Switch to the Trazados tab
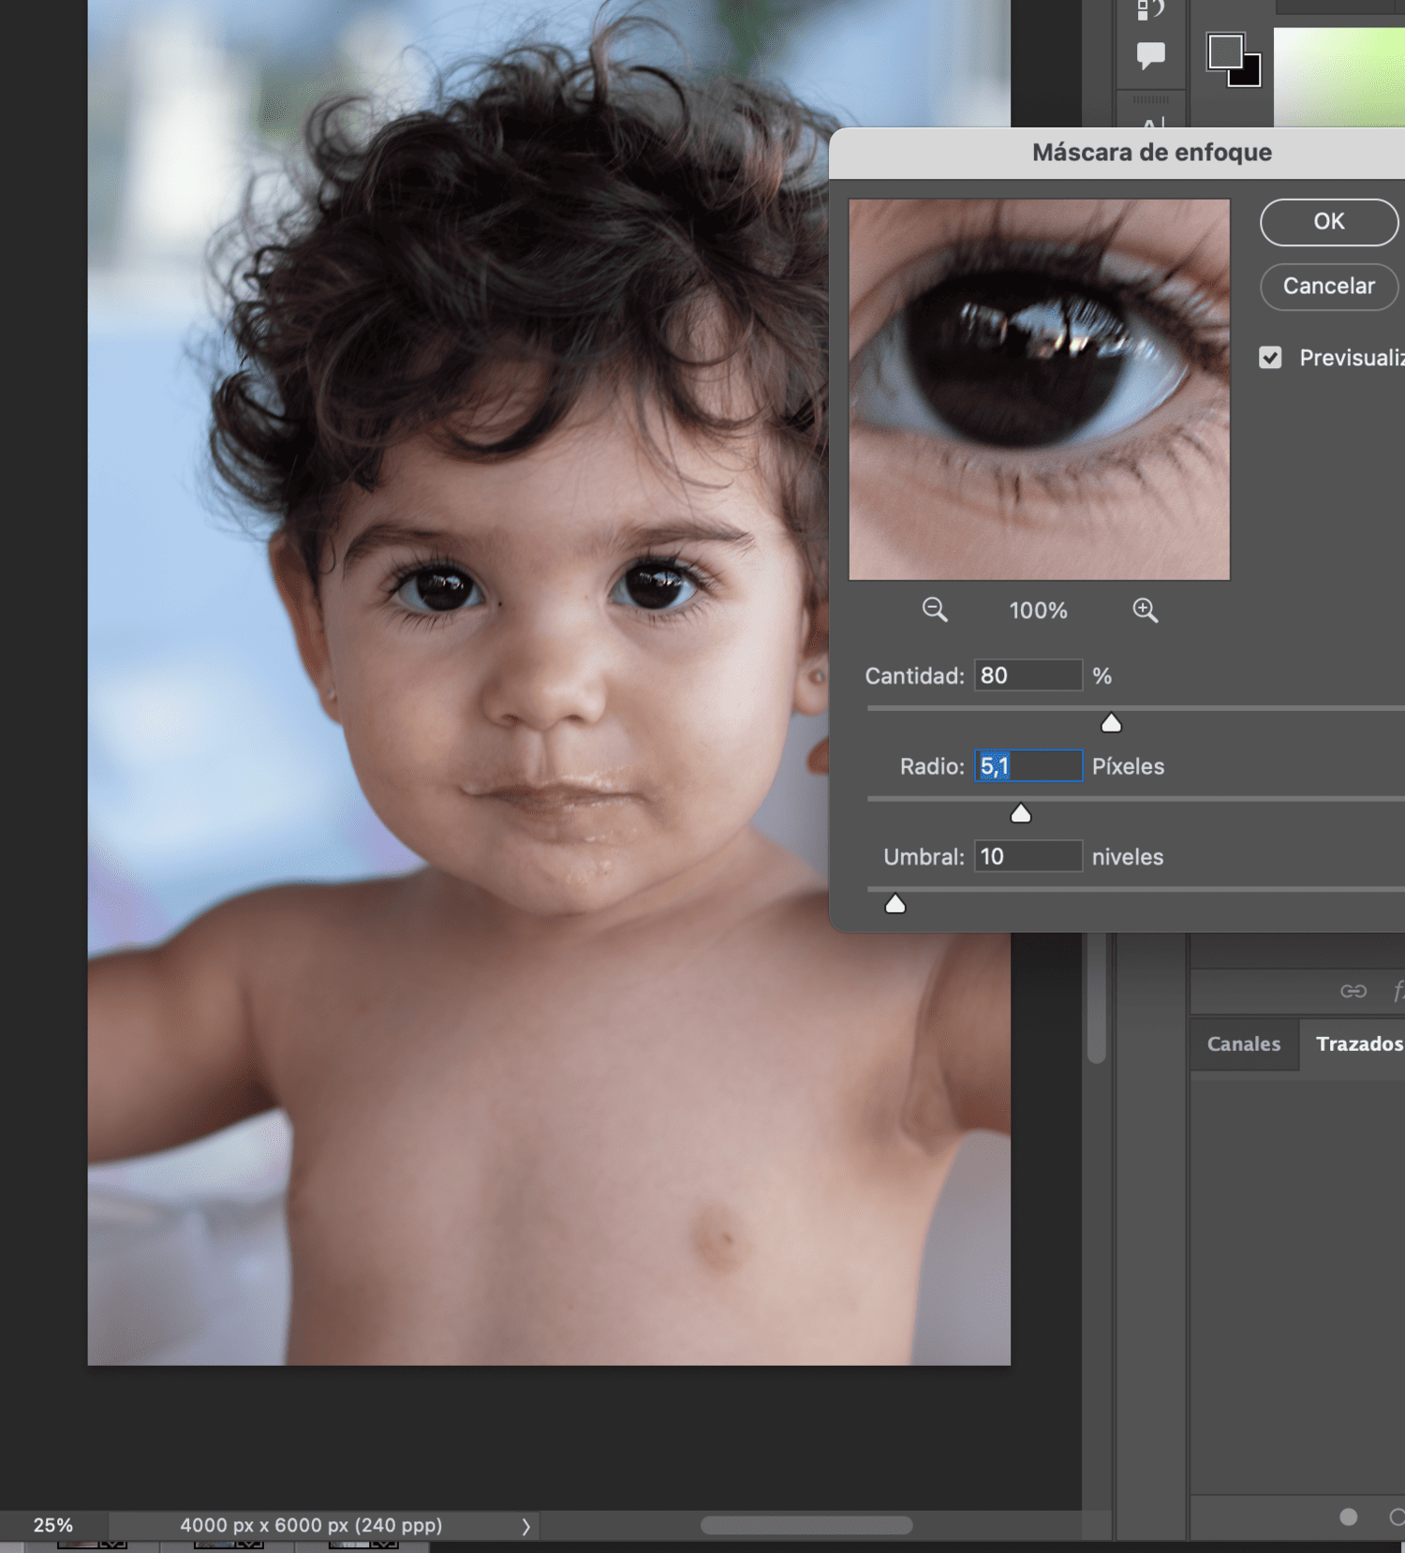 click(x=1358, y=1043)
